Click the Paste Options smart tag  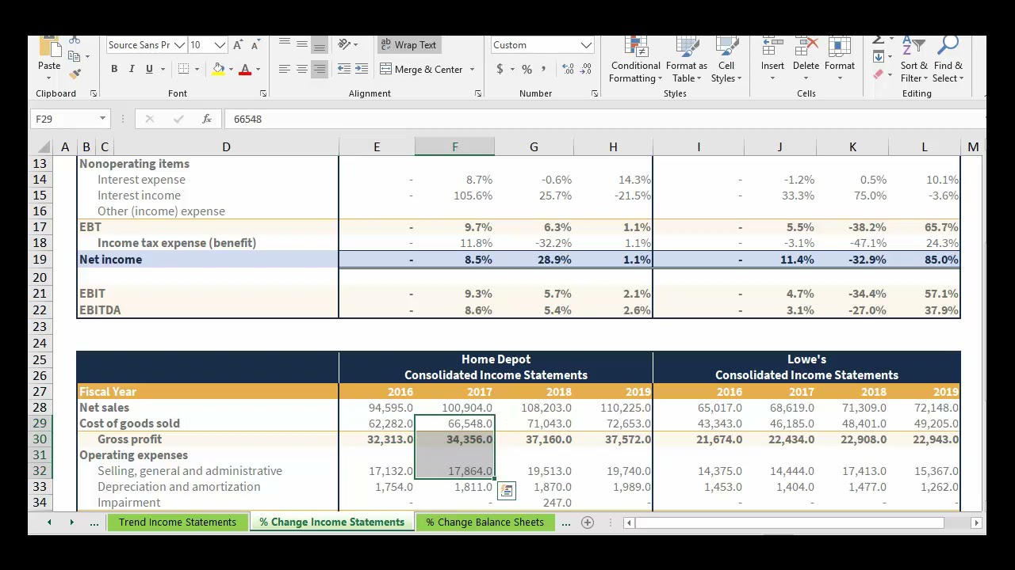[x=506, y=492]
